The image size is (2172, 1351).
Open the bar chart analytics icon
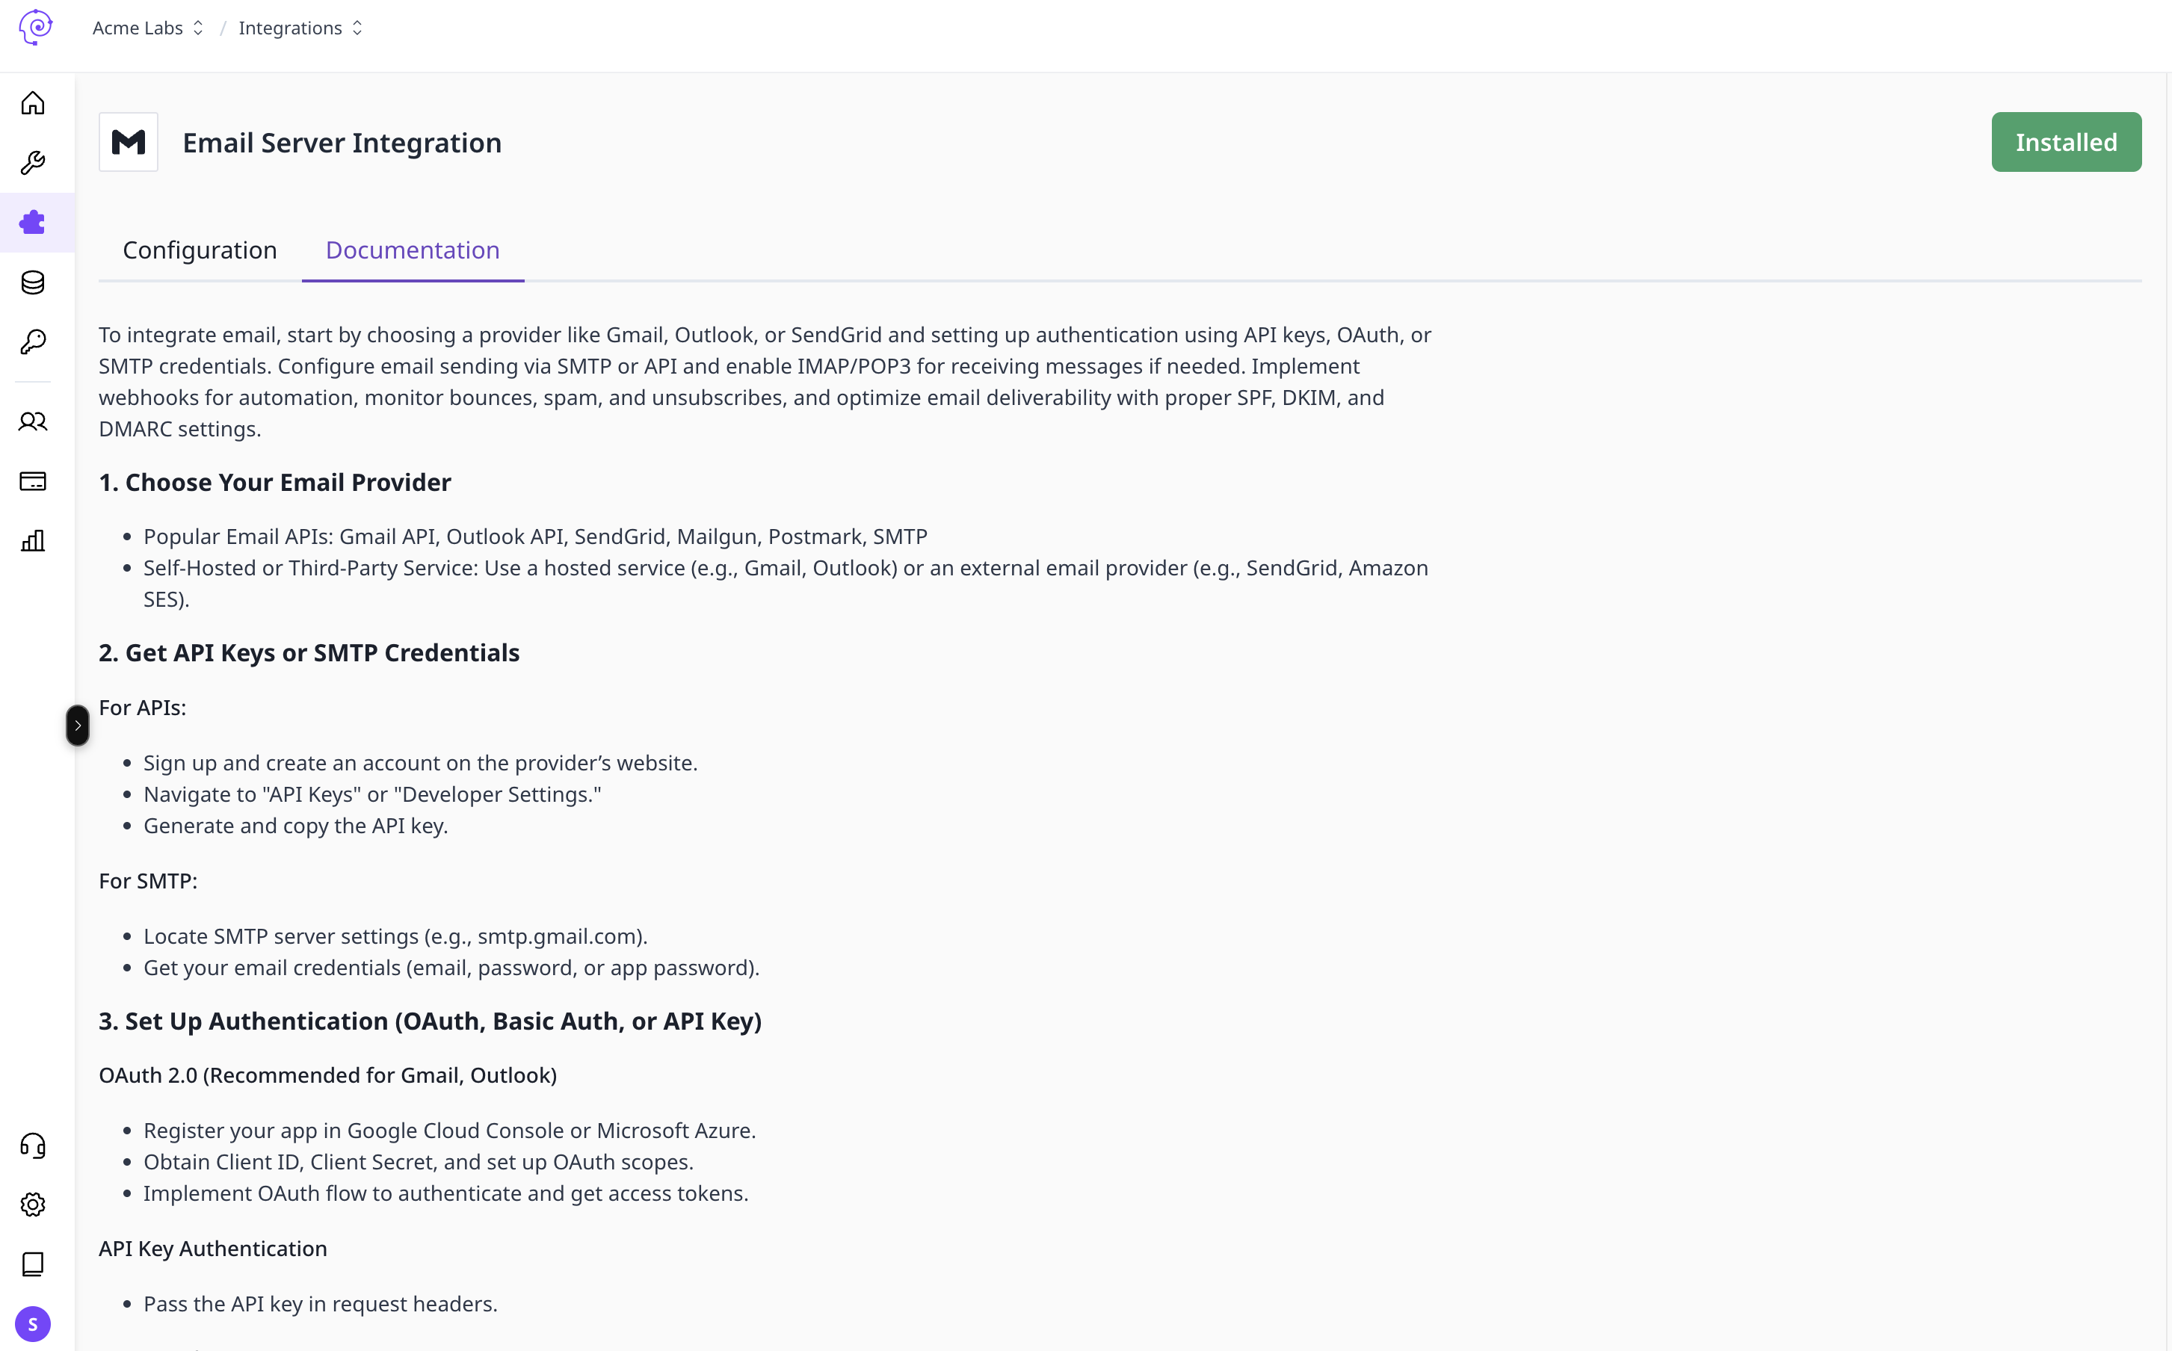tap(33, 540)
